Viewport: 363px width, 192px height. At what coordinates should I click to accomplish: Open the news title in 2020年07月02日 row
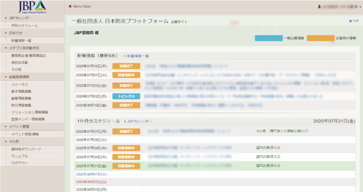pyautogui.click(x=233, y=97)
